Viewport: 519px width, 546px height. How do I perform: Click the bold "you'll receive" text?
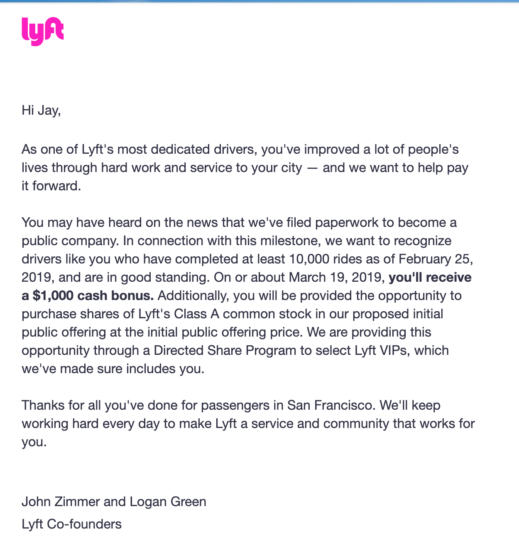pos(430,277)
